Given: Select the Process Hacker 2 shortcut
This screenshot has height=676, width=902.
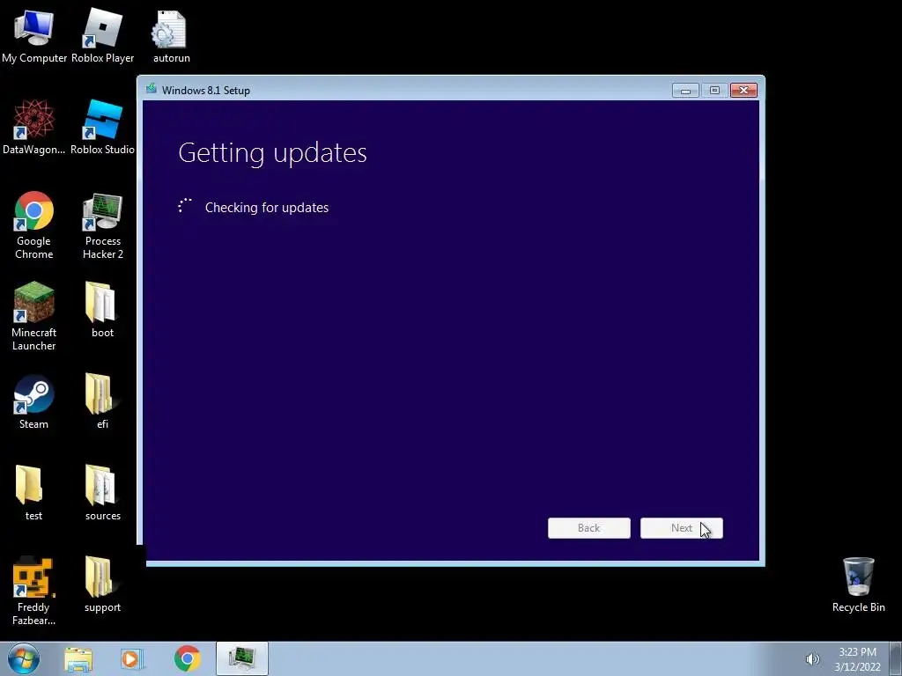Looking at the screenshot, I should [x=102, y=224].
